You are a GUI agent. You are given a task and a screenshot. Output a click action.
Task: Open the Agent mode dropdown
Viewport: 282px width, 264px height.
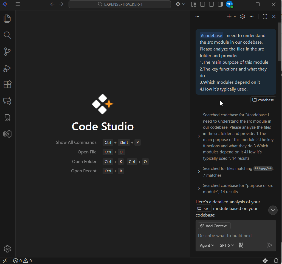(207, 245)
